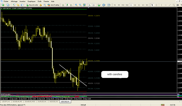Viewport: 182px width, 106px height.
Task: Switch to the USDJPY,H1 chart tab
Action: pos(6,102)
